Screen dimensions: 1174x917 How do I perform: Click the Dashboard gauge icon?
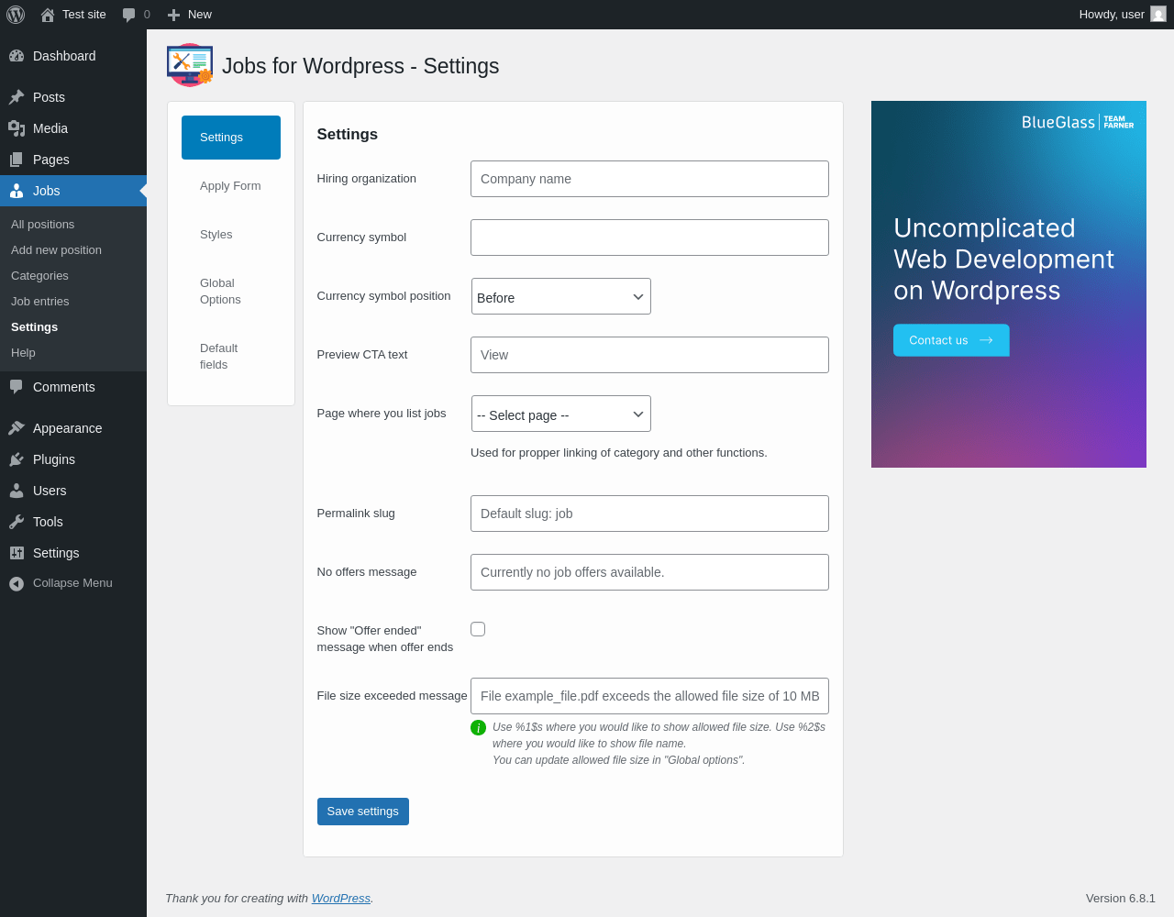coord(17,56)
